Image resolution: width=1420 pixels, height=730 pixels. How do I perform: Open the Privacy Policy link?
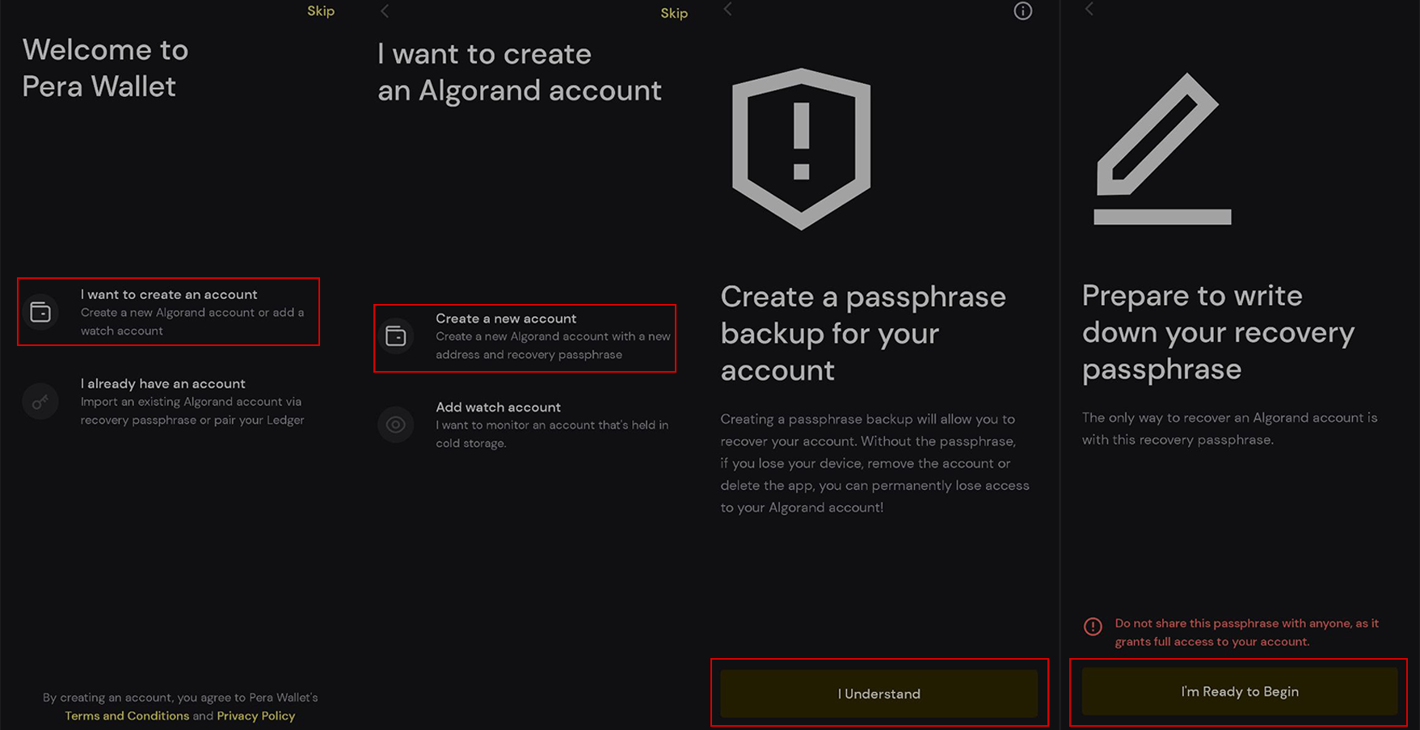pyautogui.click(x=255, y=715)
